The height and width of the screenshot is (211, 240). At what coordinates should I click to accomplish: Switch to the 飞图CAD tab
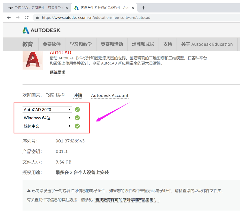(x=37, y=8)
